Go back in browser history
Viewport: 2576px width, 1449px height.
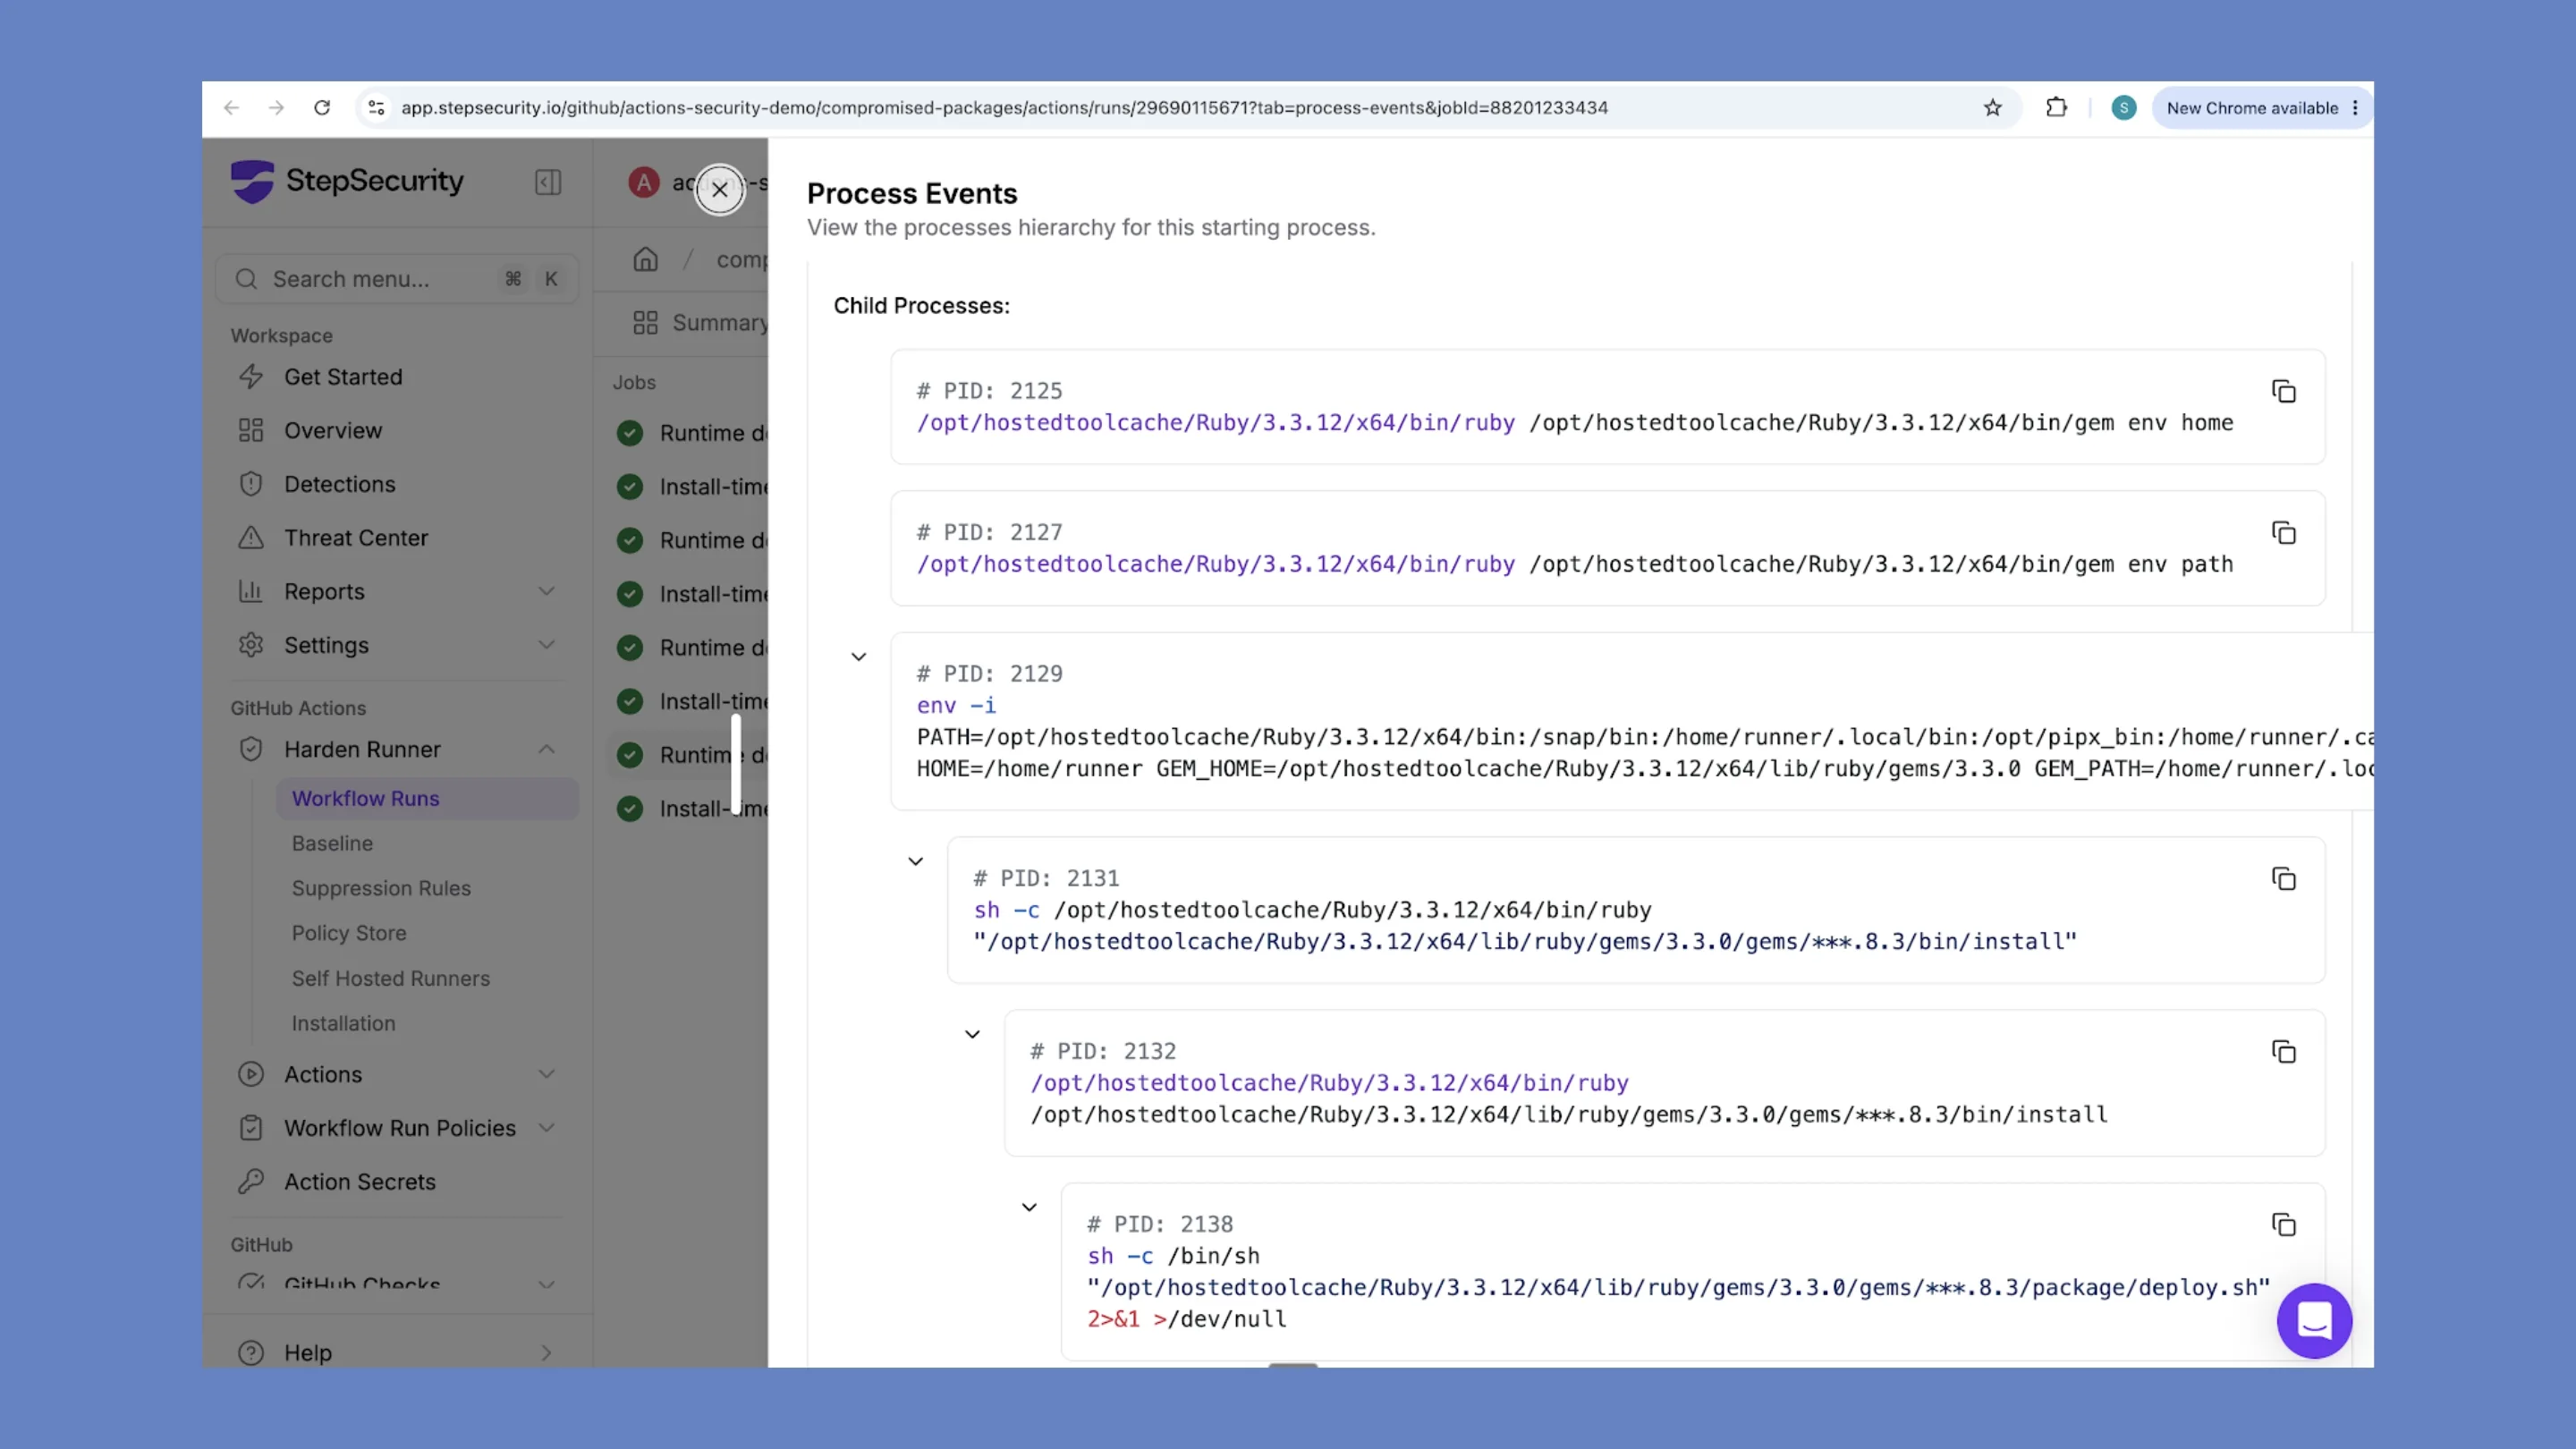(x=232, y=108)
